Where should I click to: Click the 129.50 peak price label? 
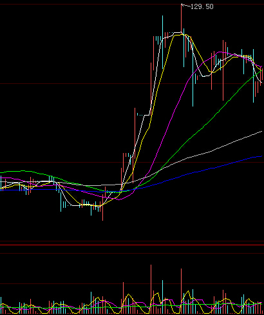202,6
